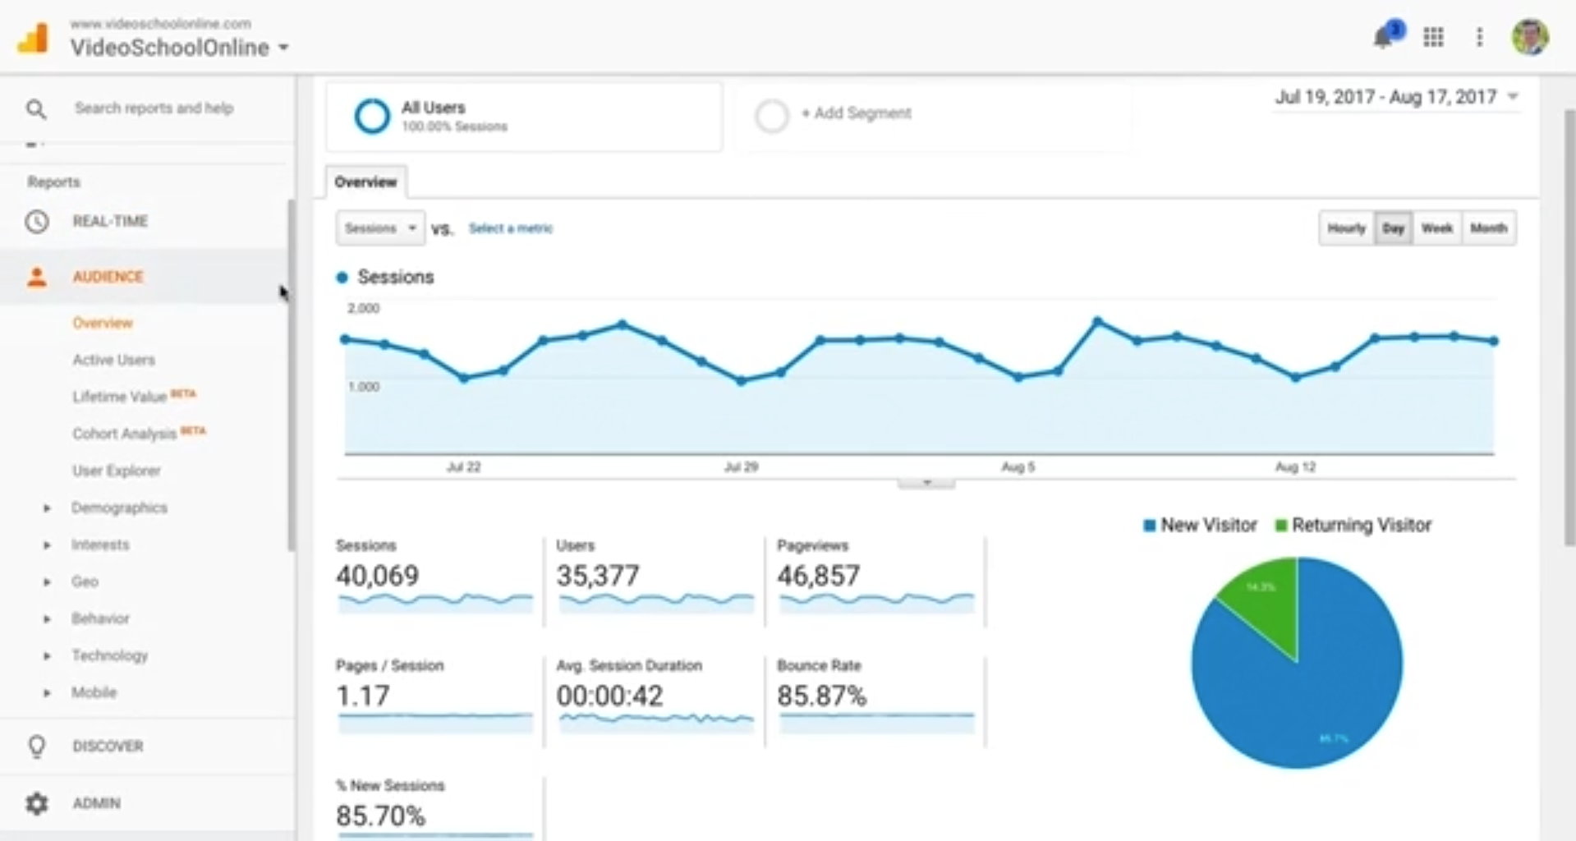Viewport: 1576px width, 841px height.
Task: Click the Real-Time clock icon
Action: coord(37,222)
